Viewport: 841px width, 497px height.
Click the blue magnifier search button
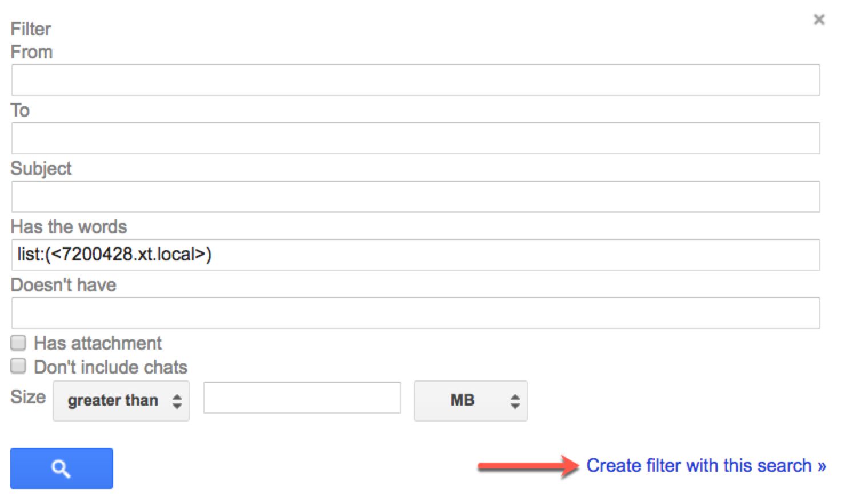click(62, 468)
